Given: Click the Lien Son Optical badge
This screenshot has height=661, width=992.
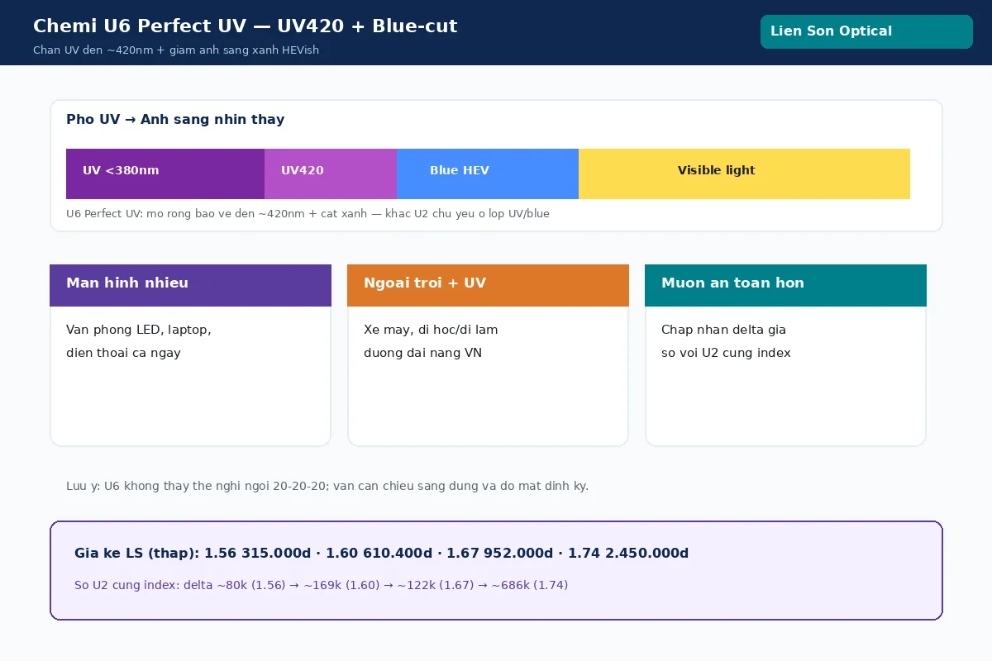Looking at the screenshot, I should pos(866,31).
